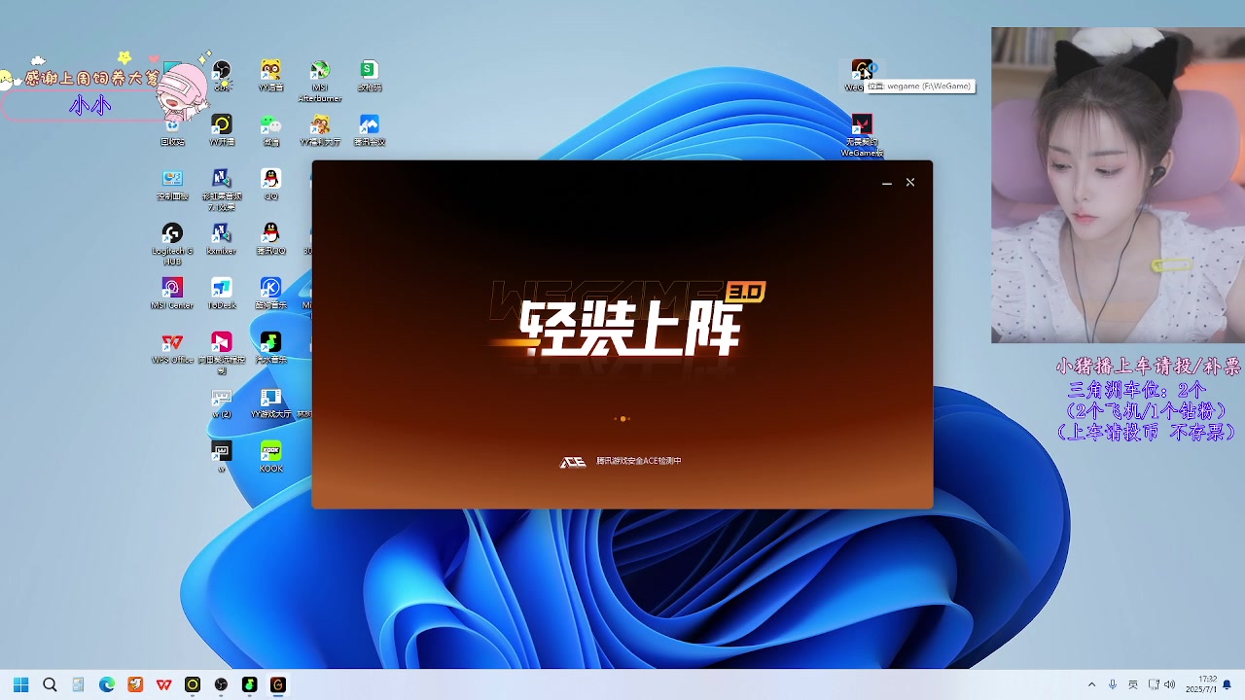Open ToDesk desktop shortcut

222,293
